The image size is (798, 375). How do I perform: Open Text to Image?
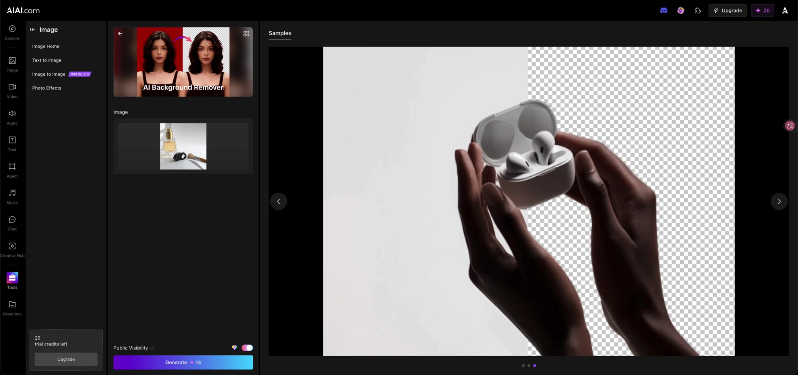pos(47,60)
